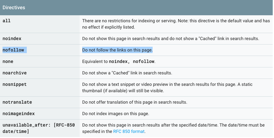Click the 'notranslate' directive name
The width and height of the screenshot is (274, 138).
coord(17,102)
